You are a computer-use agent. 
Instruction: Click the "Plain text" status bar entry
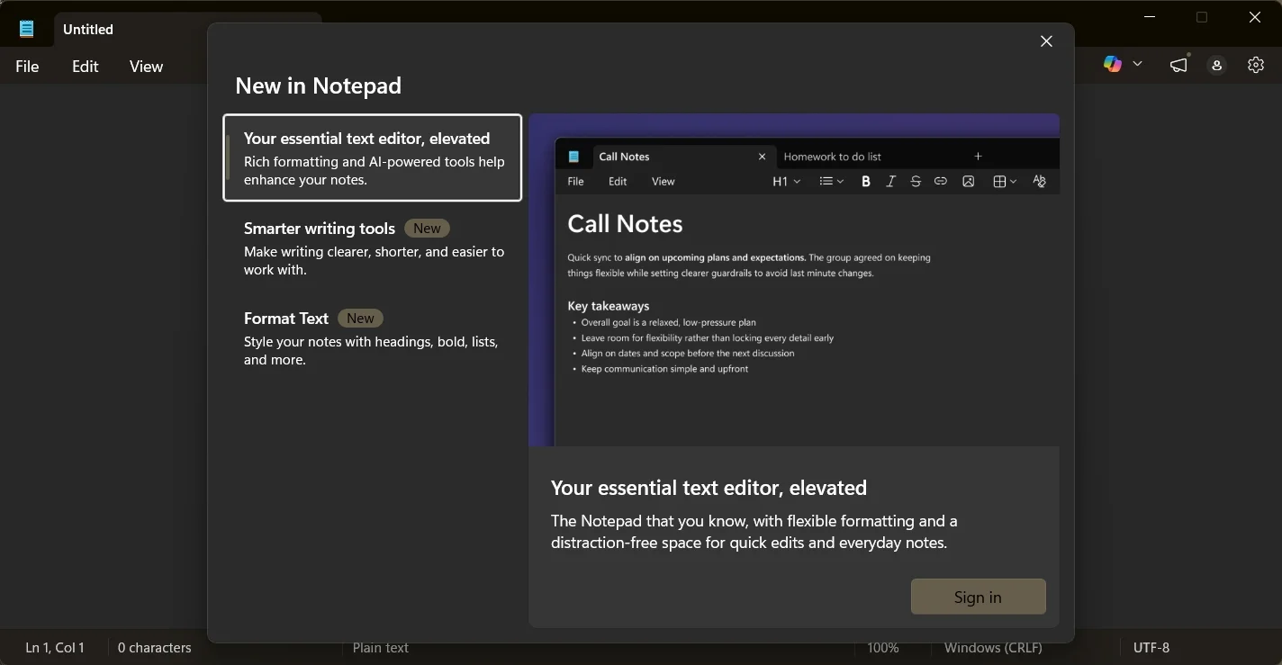click(x=381, y=647)
